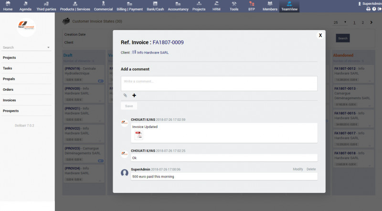Viewport: 382px width, 211px height.
Task: Open Propals in the sidebar
Action: tap(9, 79)
